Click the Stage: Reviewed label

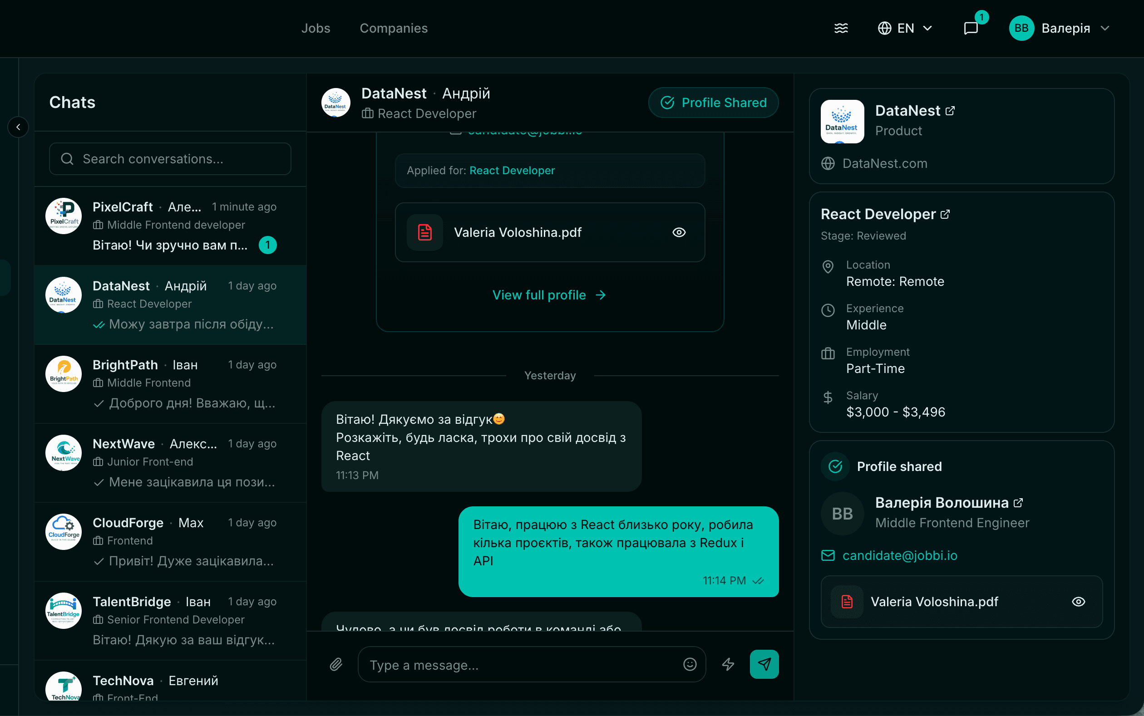click(863, 236)
